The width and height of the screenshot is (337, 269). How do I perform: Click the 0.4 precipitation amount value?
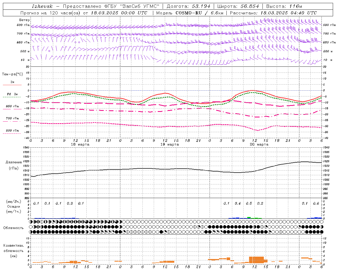coord(238,204)
